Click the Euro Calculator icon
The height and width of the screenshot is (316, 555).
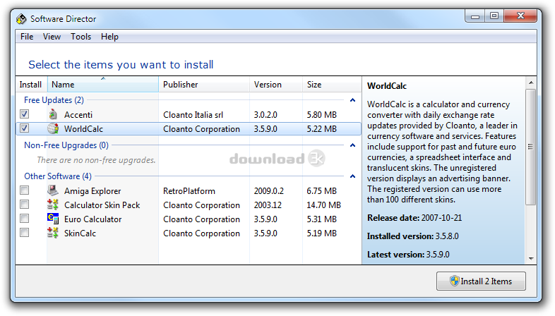[53, 219]
